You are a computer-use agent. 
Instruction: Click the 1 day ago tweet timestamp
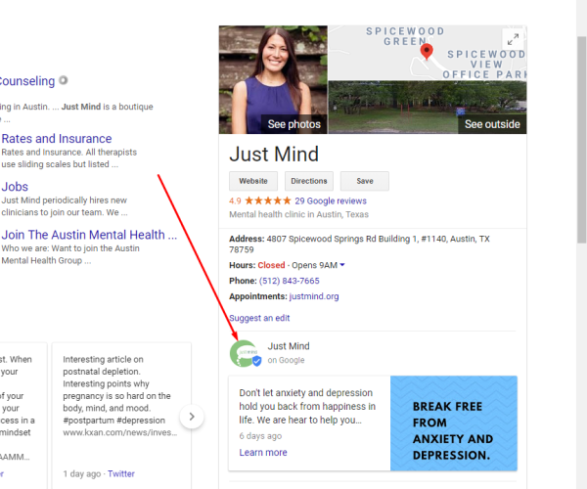pos(82,473)
